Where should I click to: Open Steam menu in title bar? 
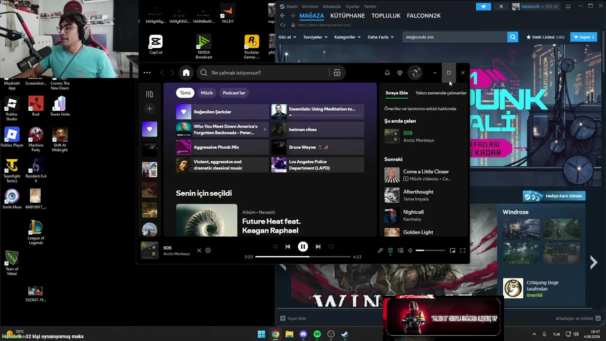[289, 7]
